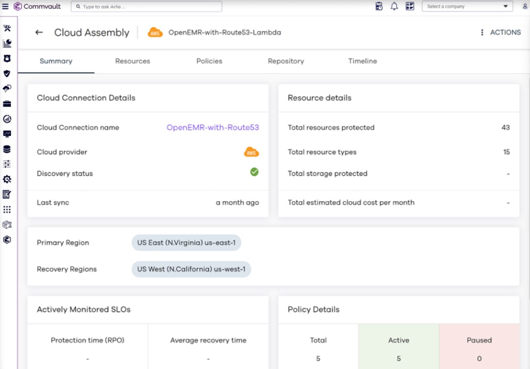
Task: Open the monitor graph sidebar icon
Action: click(x=7, y=134)
